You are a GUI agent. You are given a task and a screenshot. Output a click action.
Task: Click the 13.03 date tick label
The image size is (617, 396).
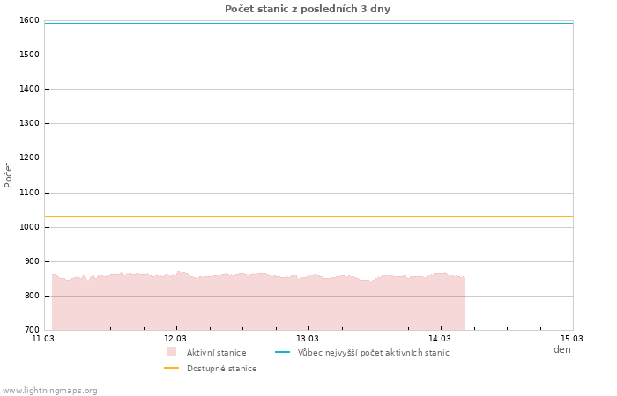coord(308,338)
